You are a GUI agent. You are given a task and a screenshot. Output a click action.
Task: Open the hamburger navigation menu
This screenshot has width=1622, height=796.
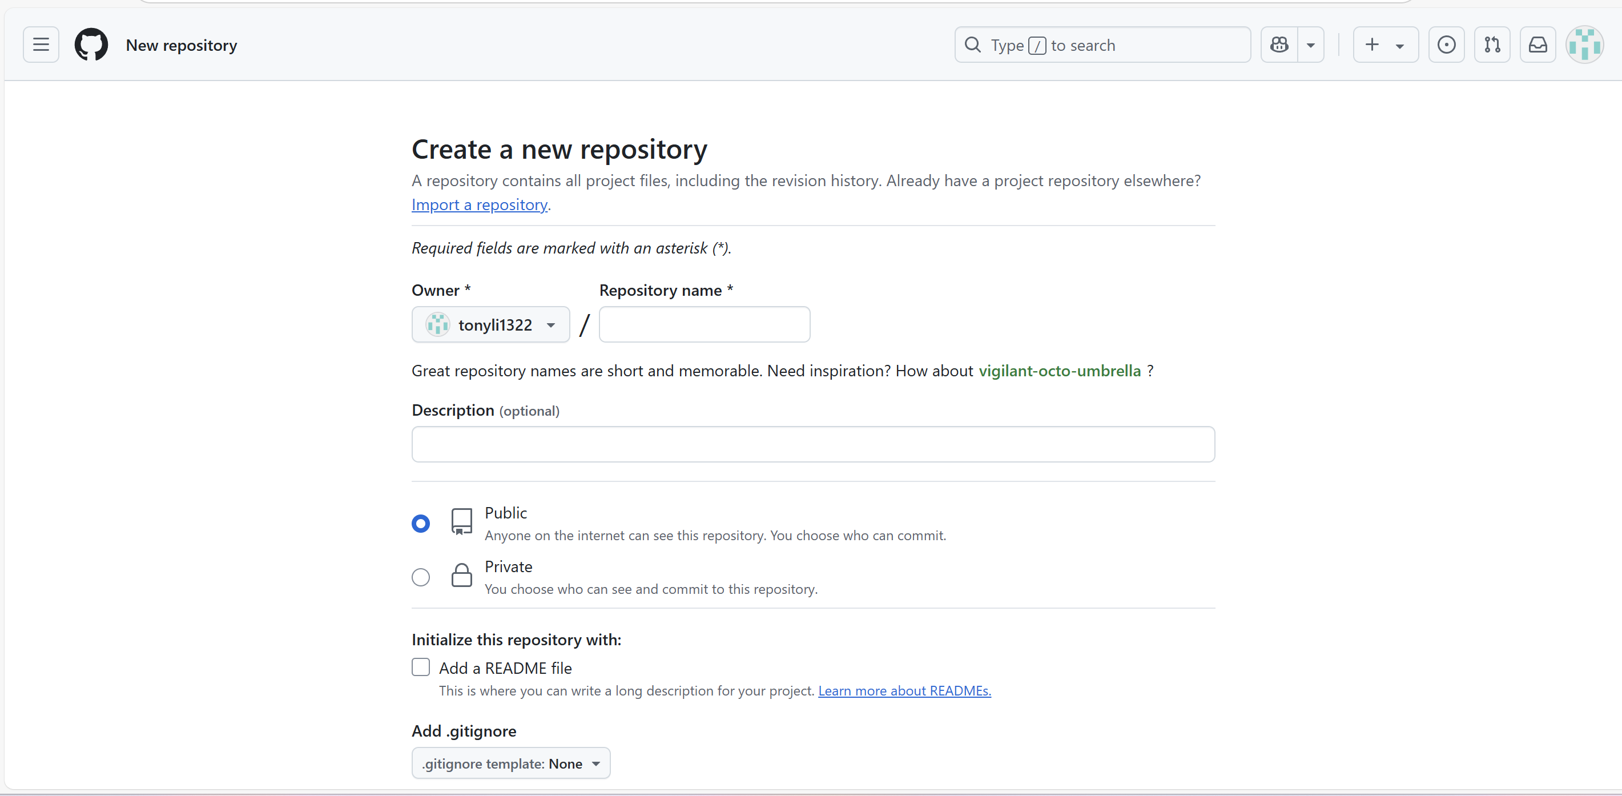click(41, 45)
